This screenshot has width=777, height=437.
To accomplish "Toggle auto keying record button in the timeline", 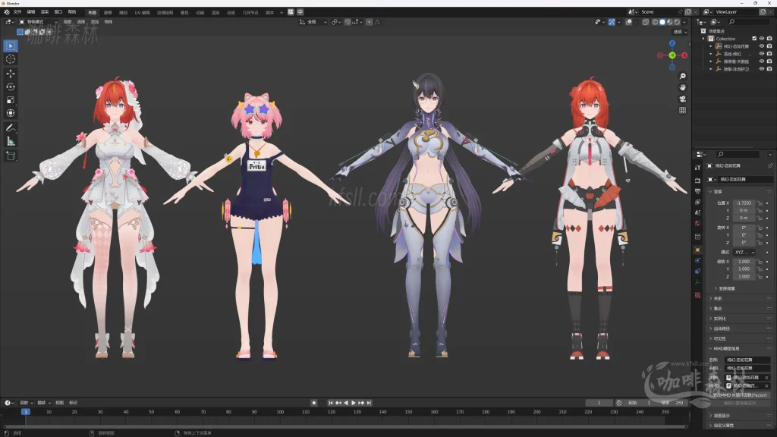I will pos(313,403).
